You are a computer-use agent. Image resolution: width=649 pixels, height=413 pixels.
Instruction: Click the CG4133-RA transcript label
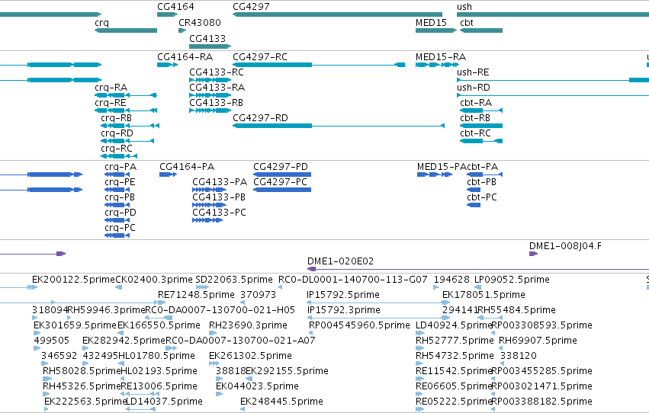point(217,87)
